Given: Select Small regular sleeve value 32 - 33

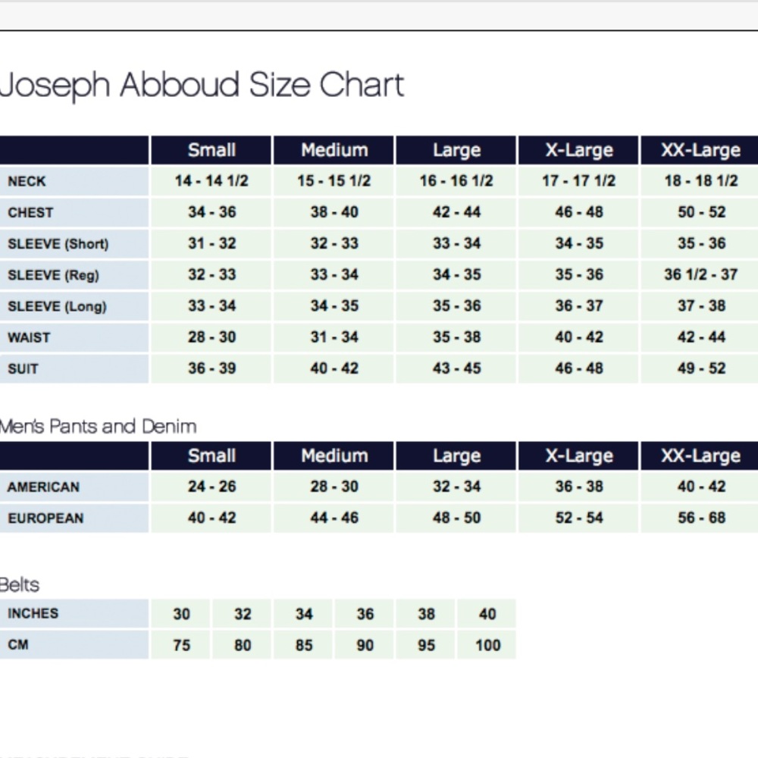Looking at the screenshot, I should click(211, 274).
